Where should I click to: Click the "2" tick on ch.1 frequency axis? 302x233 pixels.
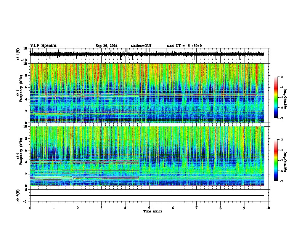point(27,111)
